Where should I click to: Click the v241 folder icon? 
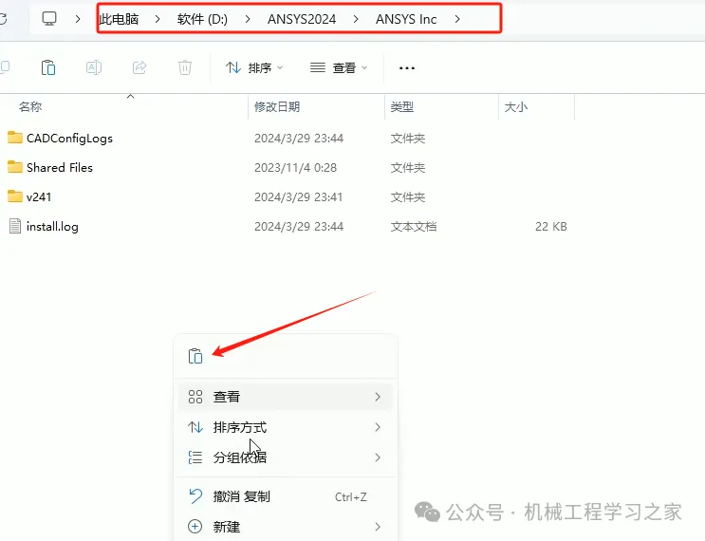15,196
